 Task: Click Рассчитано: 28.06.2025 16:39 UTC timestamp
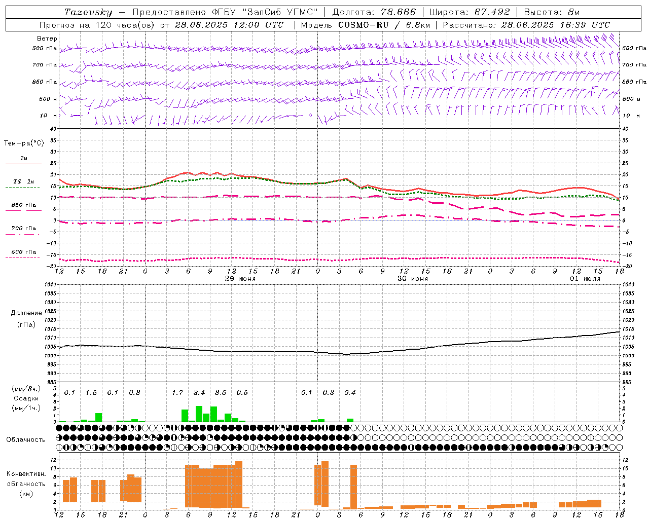click(x=526, y=25)
